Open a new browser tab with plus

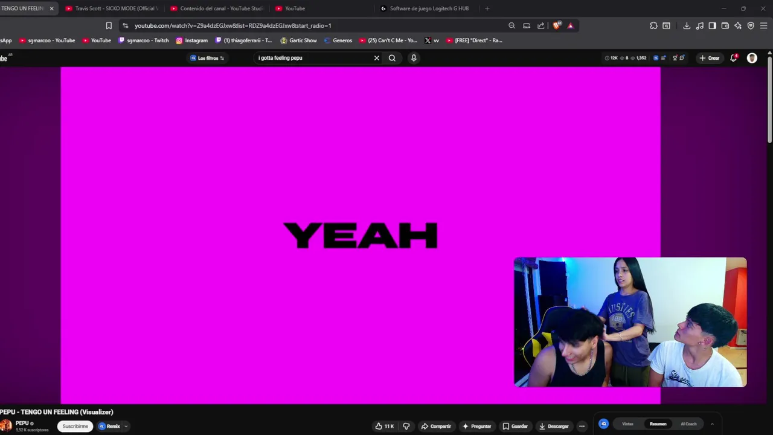pos(487,8)
